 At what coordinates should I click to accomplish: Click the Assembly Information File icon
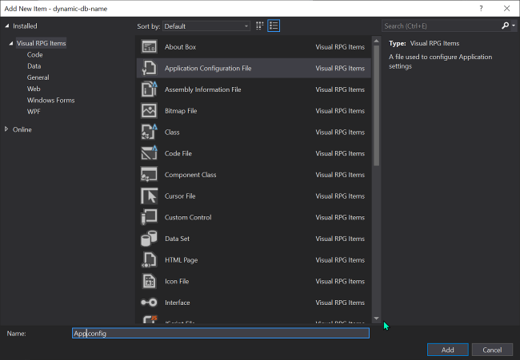click(149, 89)
